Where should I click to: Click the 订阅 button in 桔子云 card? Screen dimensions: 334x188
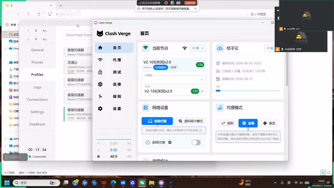[269, 48]
